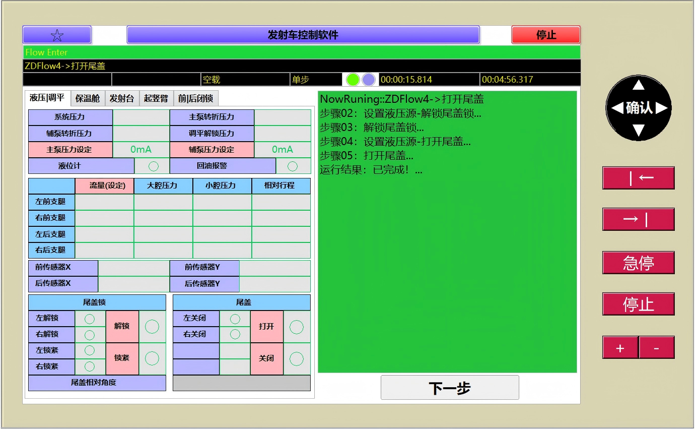Image resolution: width=695 pixels, height=429 pixels.
Task: Click the jump-to-end arrow button
Action: tap(638, 219)
